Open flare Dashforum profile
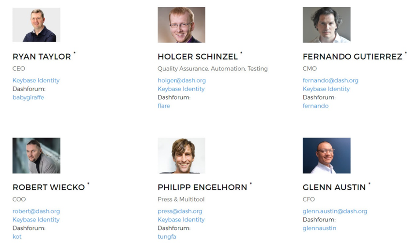The width and height of the screenshot is (419, 245). 164,106
